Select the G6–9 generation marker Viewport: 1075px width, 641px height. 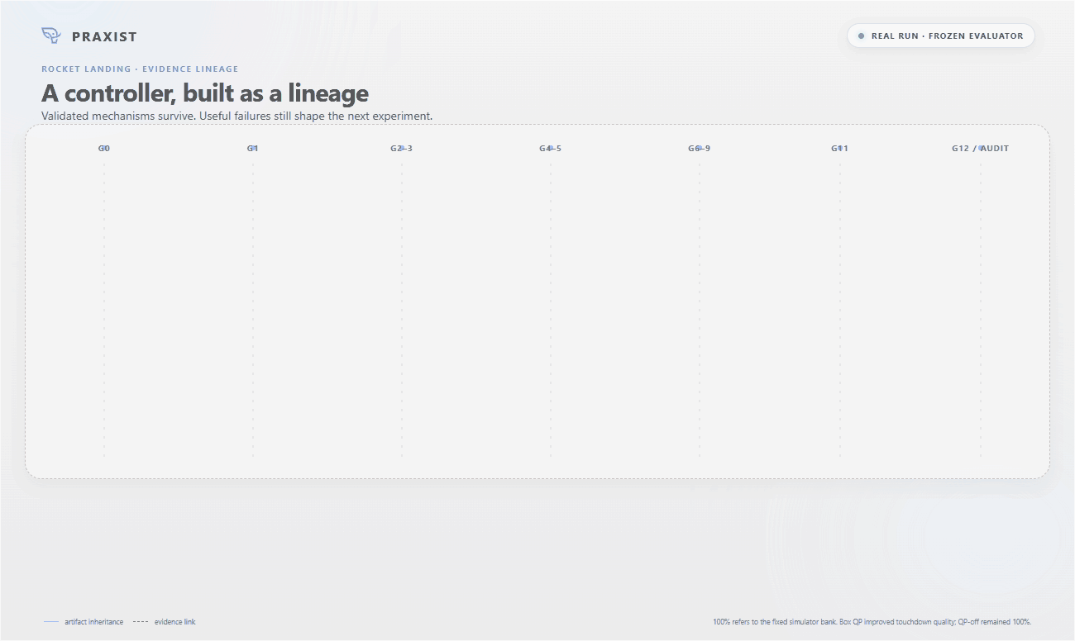pyautogui.click(x=700, y=149)
